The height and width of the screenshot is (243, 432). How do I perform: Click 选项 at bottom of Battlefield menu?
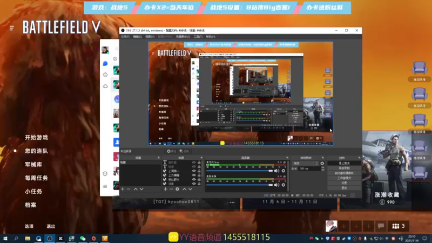point(29,226)
